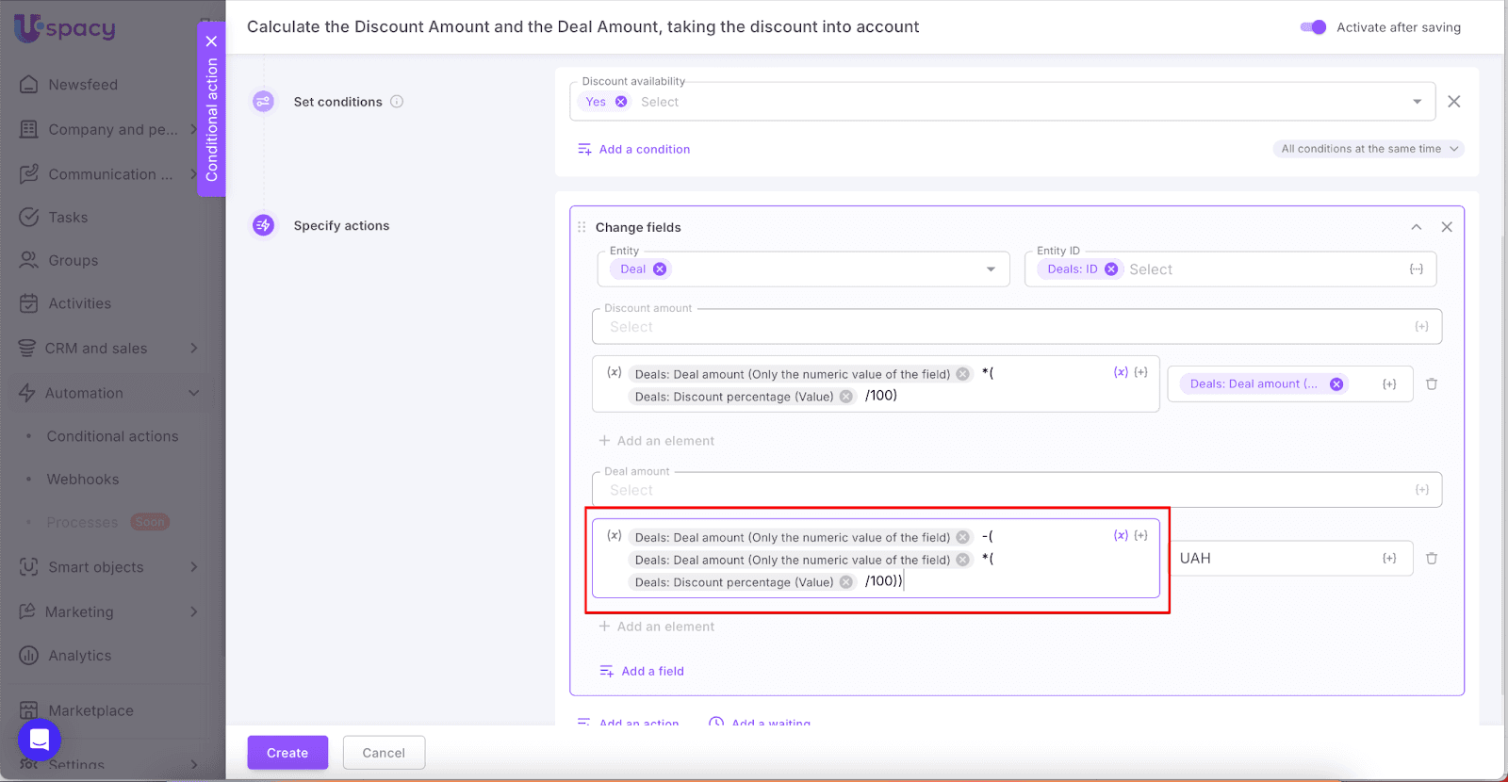Click Add a field link
The width and height of the screenshot is (1508, 782).
pyautogui.click(x=652, y=671)
